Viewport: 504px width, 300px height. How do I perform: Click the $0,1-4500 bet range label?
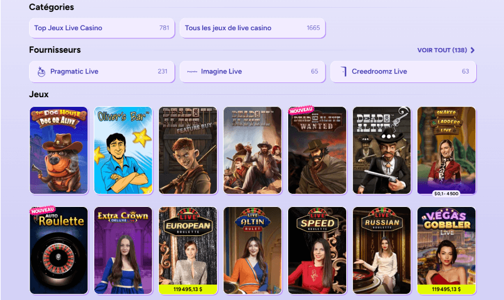pos(446,193)
